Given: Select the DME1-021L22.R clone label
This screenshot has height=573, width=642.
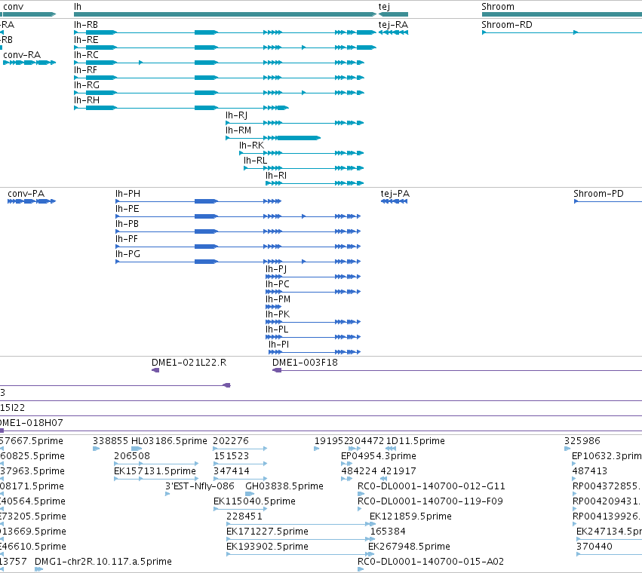Looking at the screenshot, I should point(189,363).
